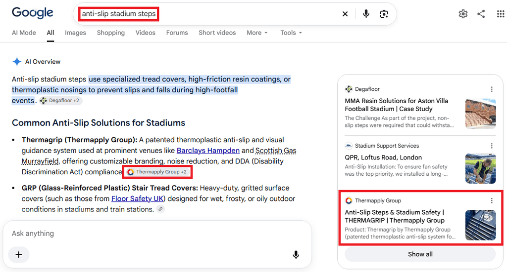Open MMA Resin Solutions for Aston Villa result

pyautogui.click(x=397, y=105)
